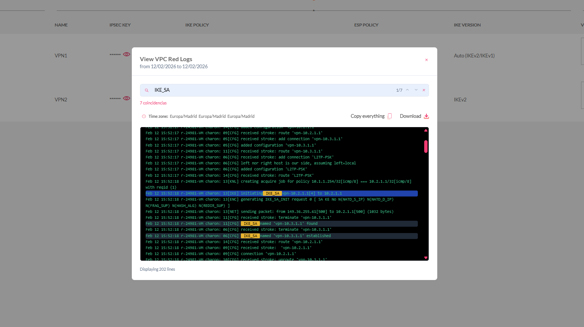Viewport: 584px width, 327px height.
Task: Click the Copy everything label
Action: pyautogui.click(x=367, y=116)
